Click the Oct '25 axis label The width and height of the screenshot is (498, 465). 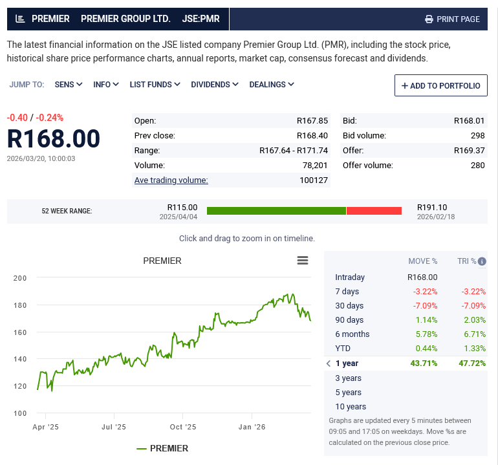[183, 427]
